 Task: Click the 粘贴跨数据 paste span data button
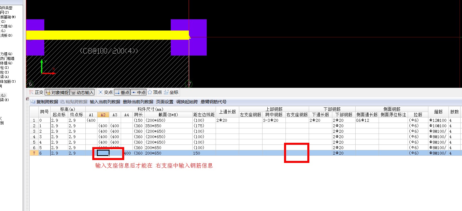74,102
